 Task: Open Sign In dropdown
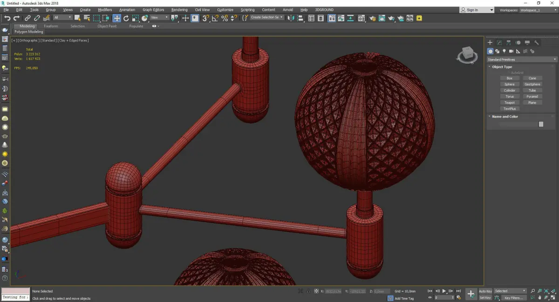[477, 10]
